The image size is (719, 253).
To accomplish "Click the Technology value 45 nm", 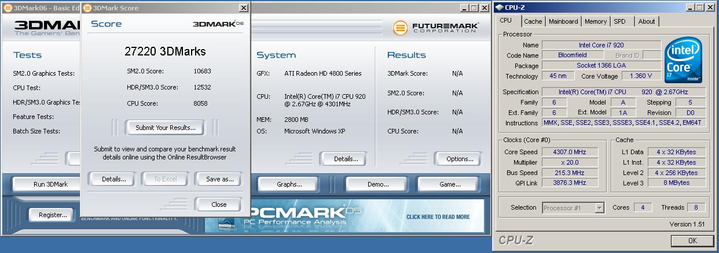I will (x=558, y=76).
